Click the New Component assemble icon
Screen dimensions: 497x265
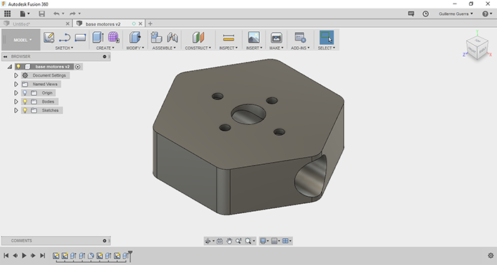[156, 38]
